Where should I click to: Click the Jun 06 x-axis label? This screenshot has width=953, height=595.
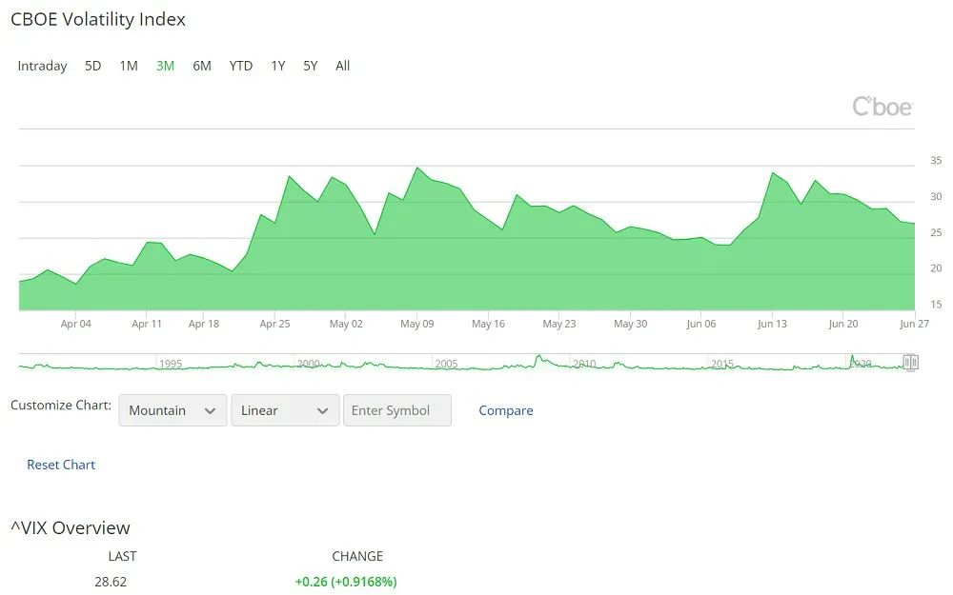700,324
